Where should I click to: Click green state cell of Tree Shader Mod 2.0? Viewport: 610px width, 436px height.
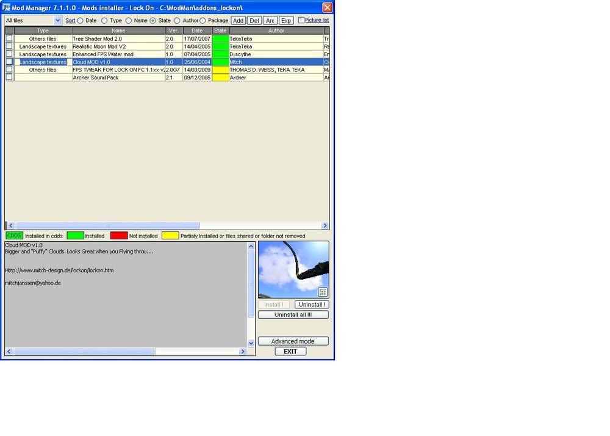220,38
